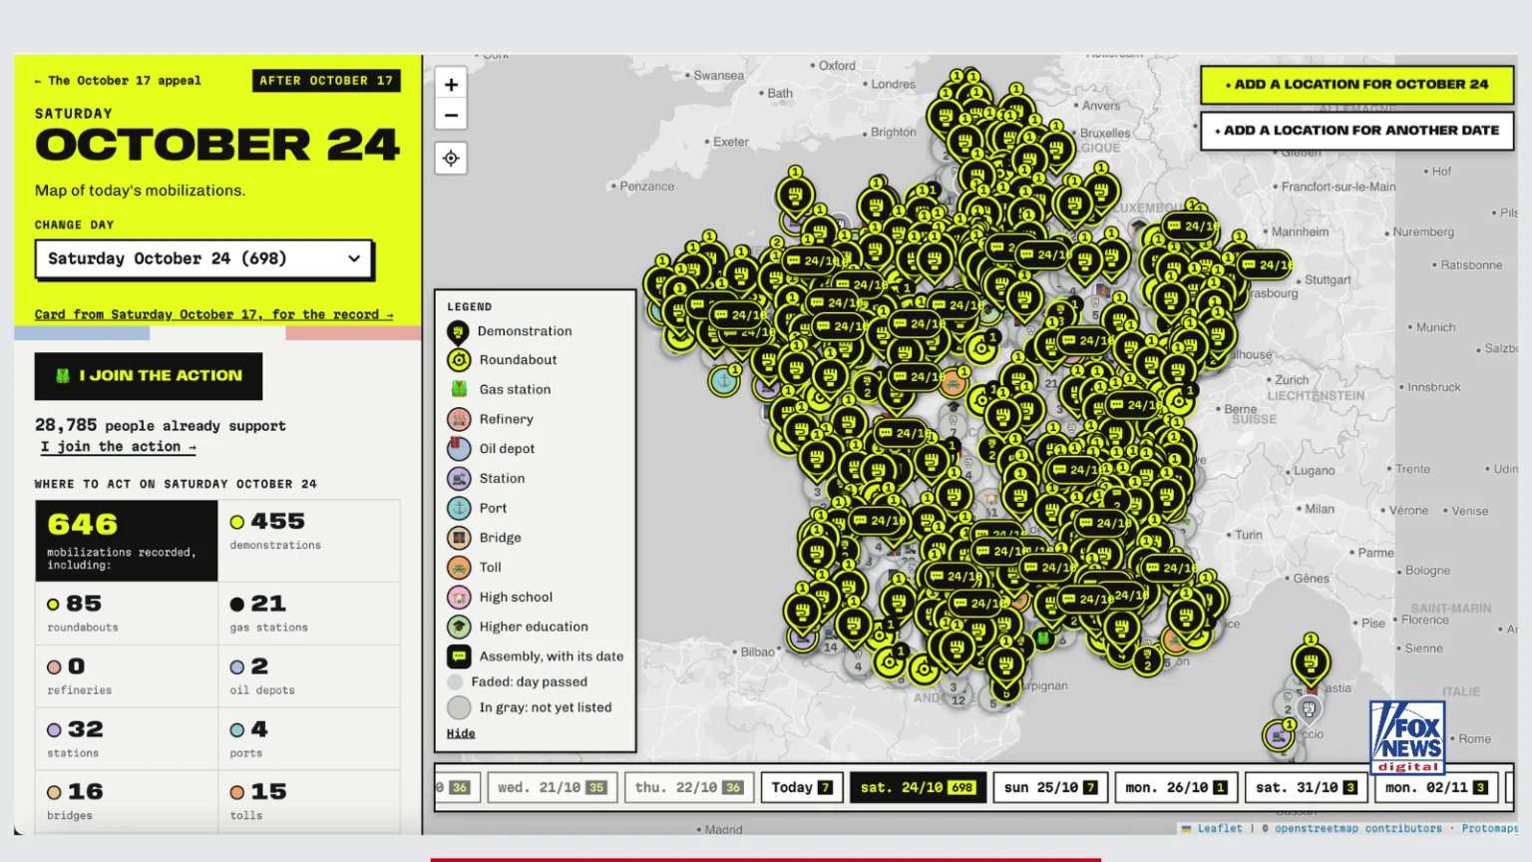Click the Port legend icon
Image resolution: width=1532 pixels, height=862 pixels.
(x=459, y=508)
